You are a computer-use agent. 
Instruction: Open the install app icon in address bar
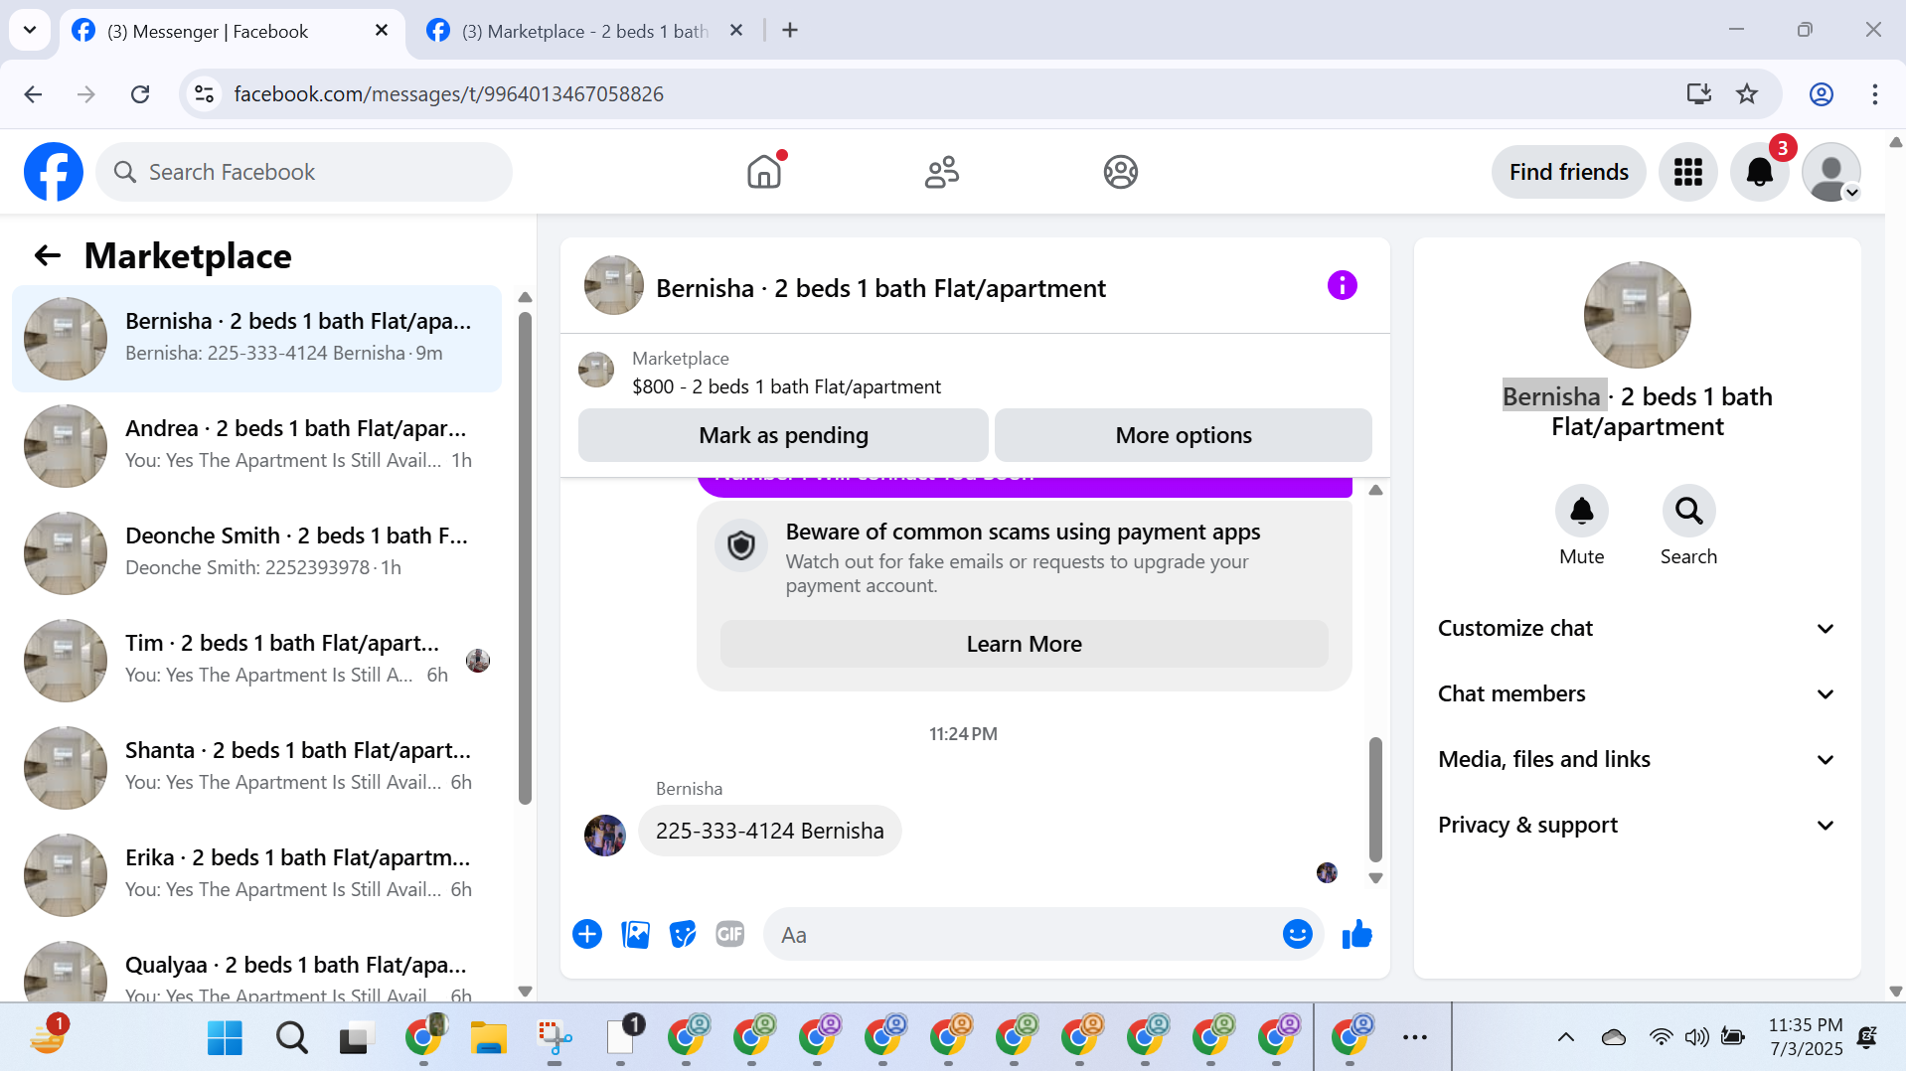coord(1698,93)
